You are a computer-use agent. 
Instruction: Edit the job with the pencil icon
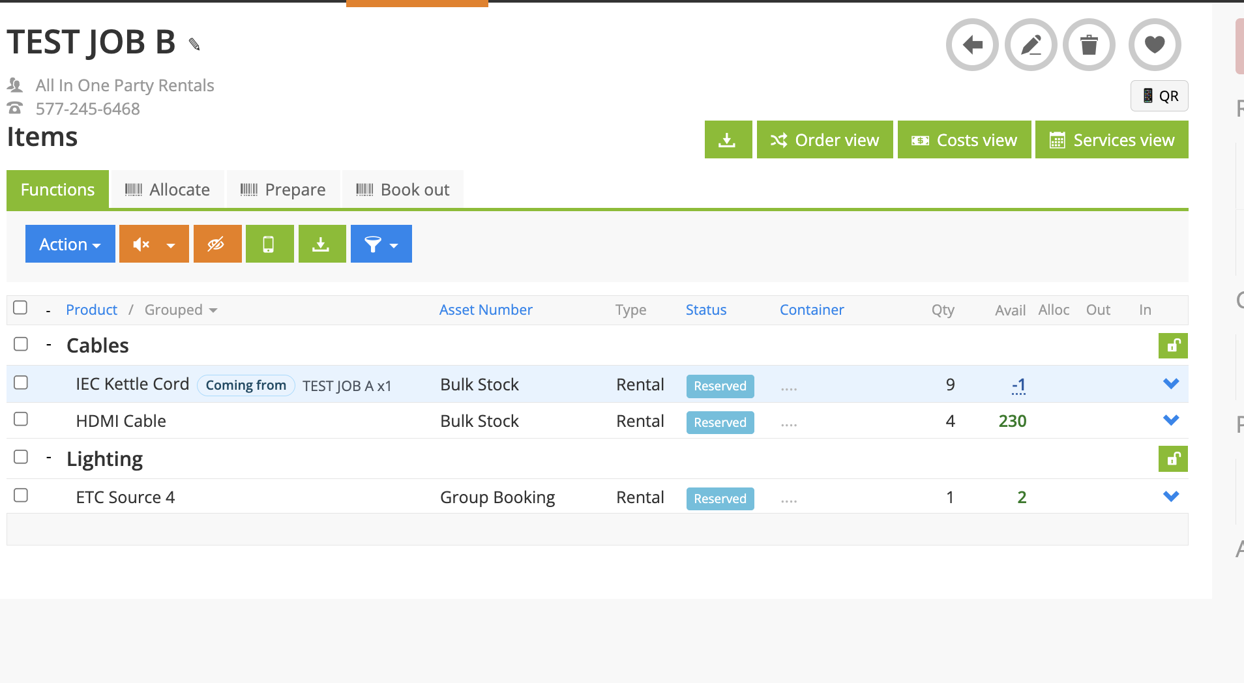pyautogui.click(x=1030, y=45)
